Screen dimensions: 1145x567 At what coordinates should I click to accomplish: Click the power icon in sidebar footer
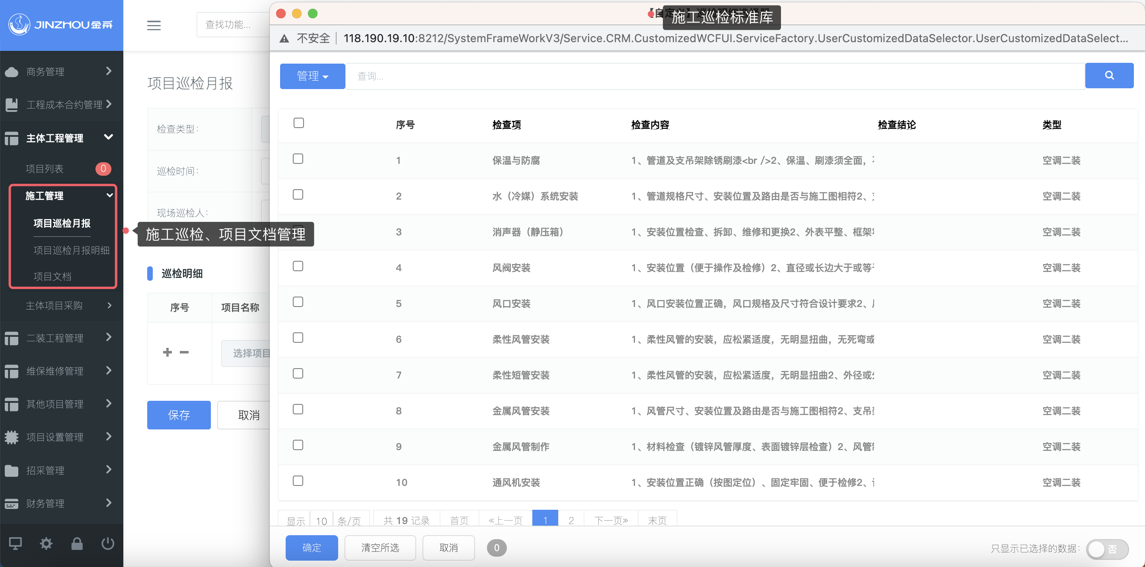(107, 543)
